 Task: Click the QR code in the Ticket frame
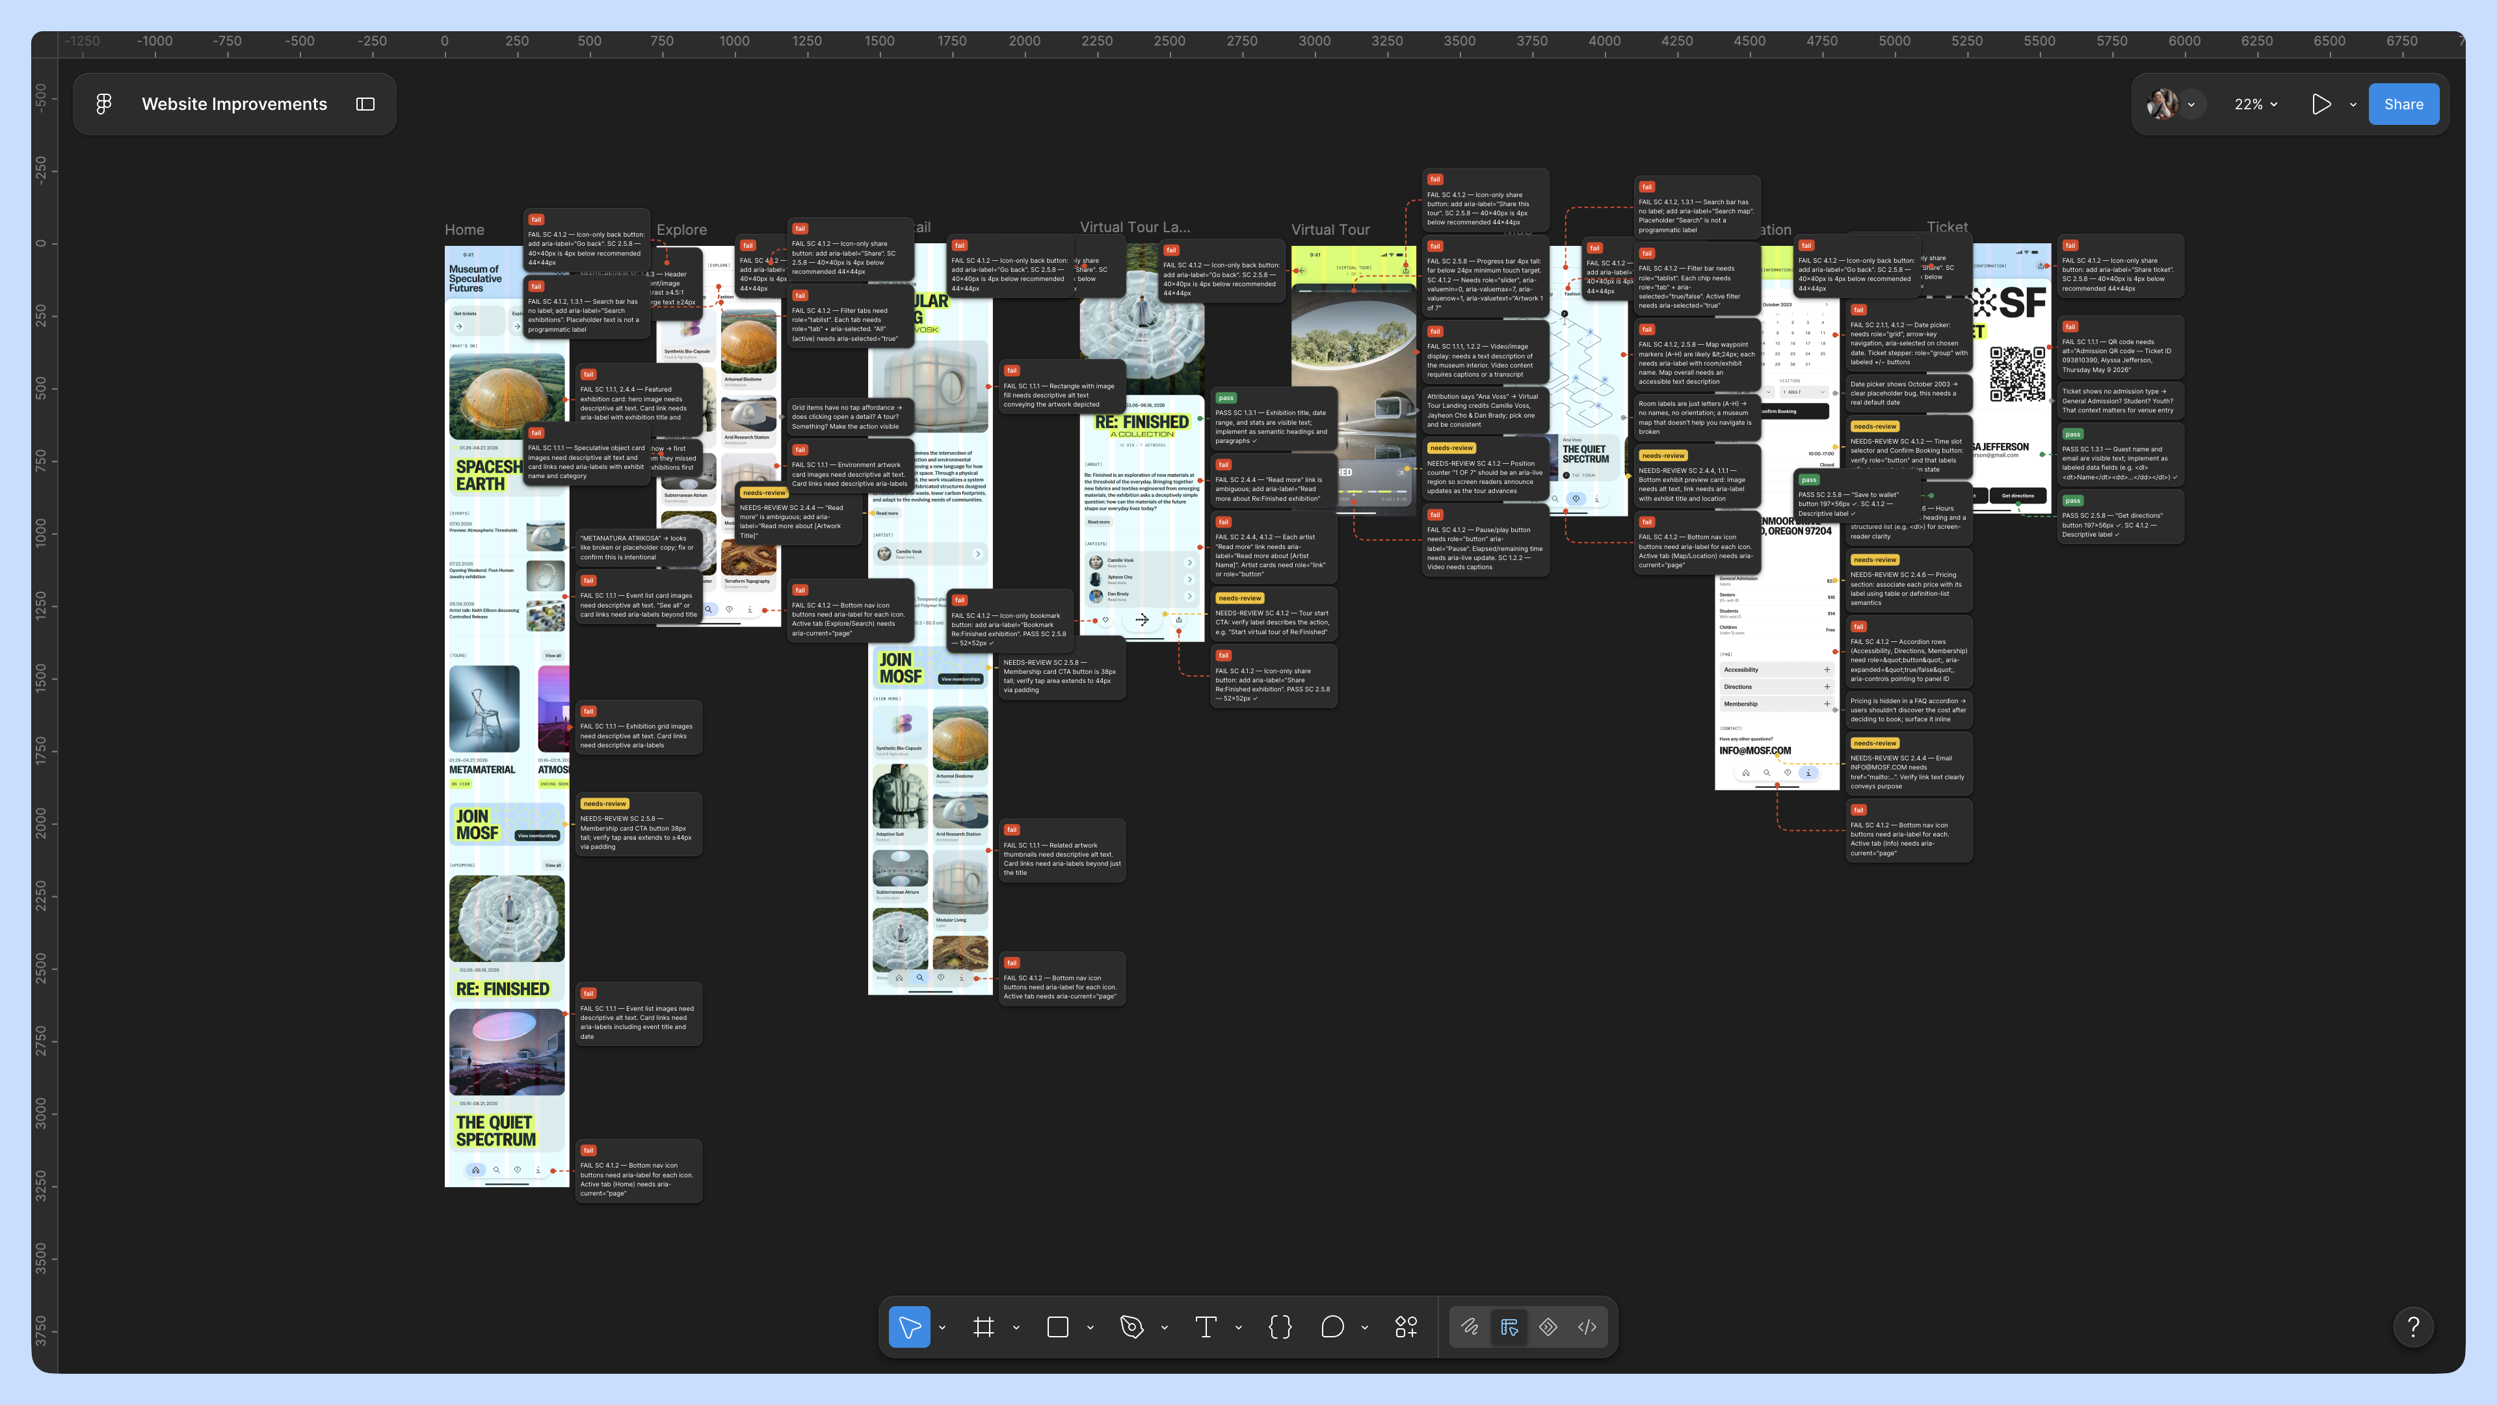(2018, 373)
